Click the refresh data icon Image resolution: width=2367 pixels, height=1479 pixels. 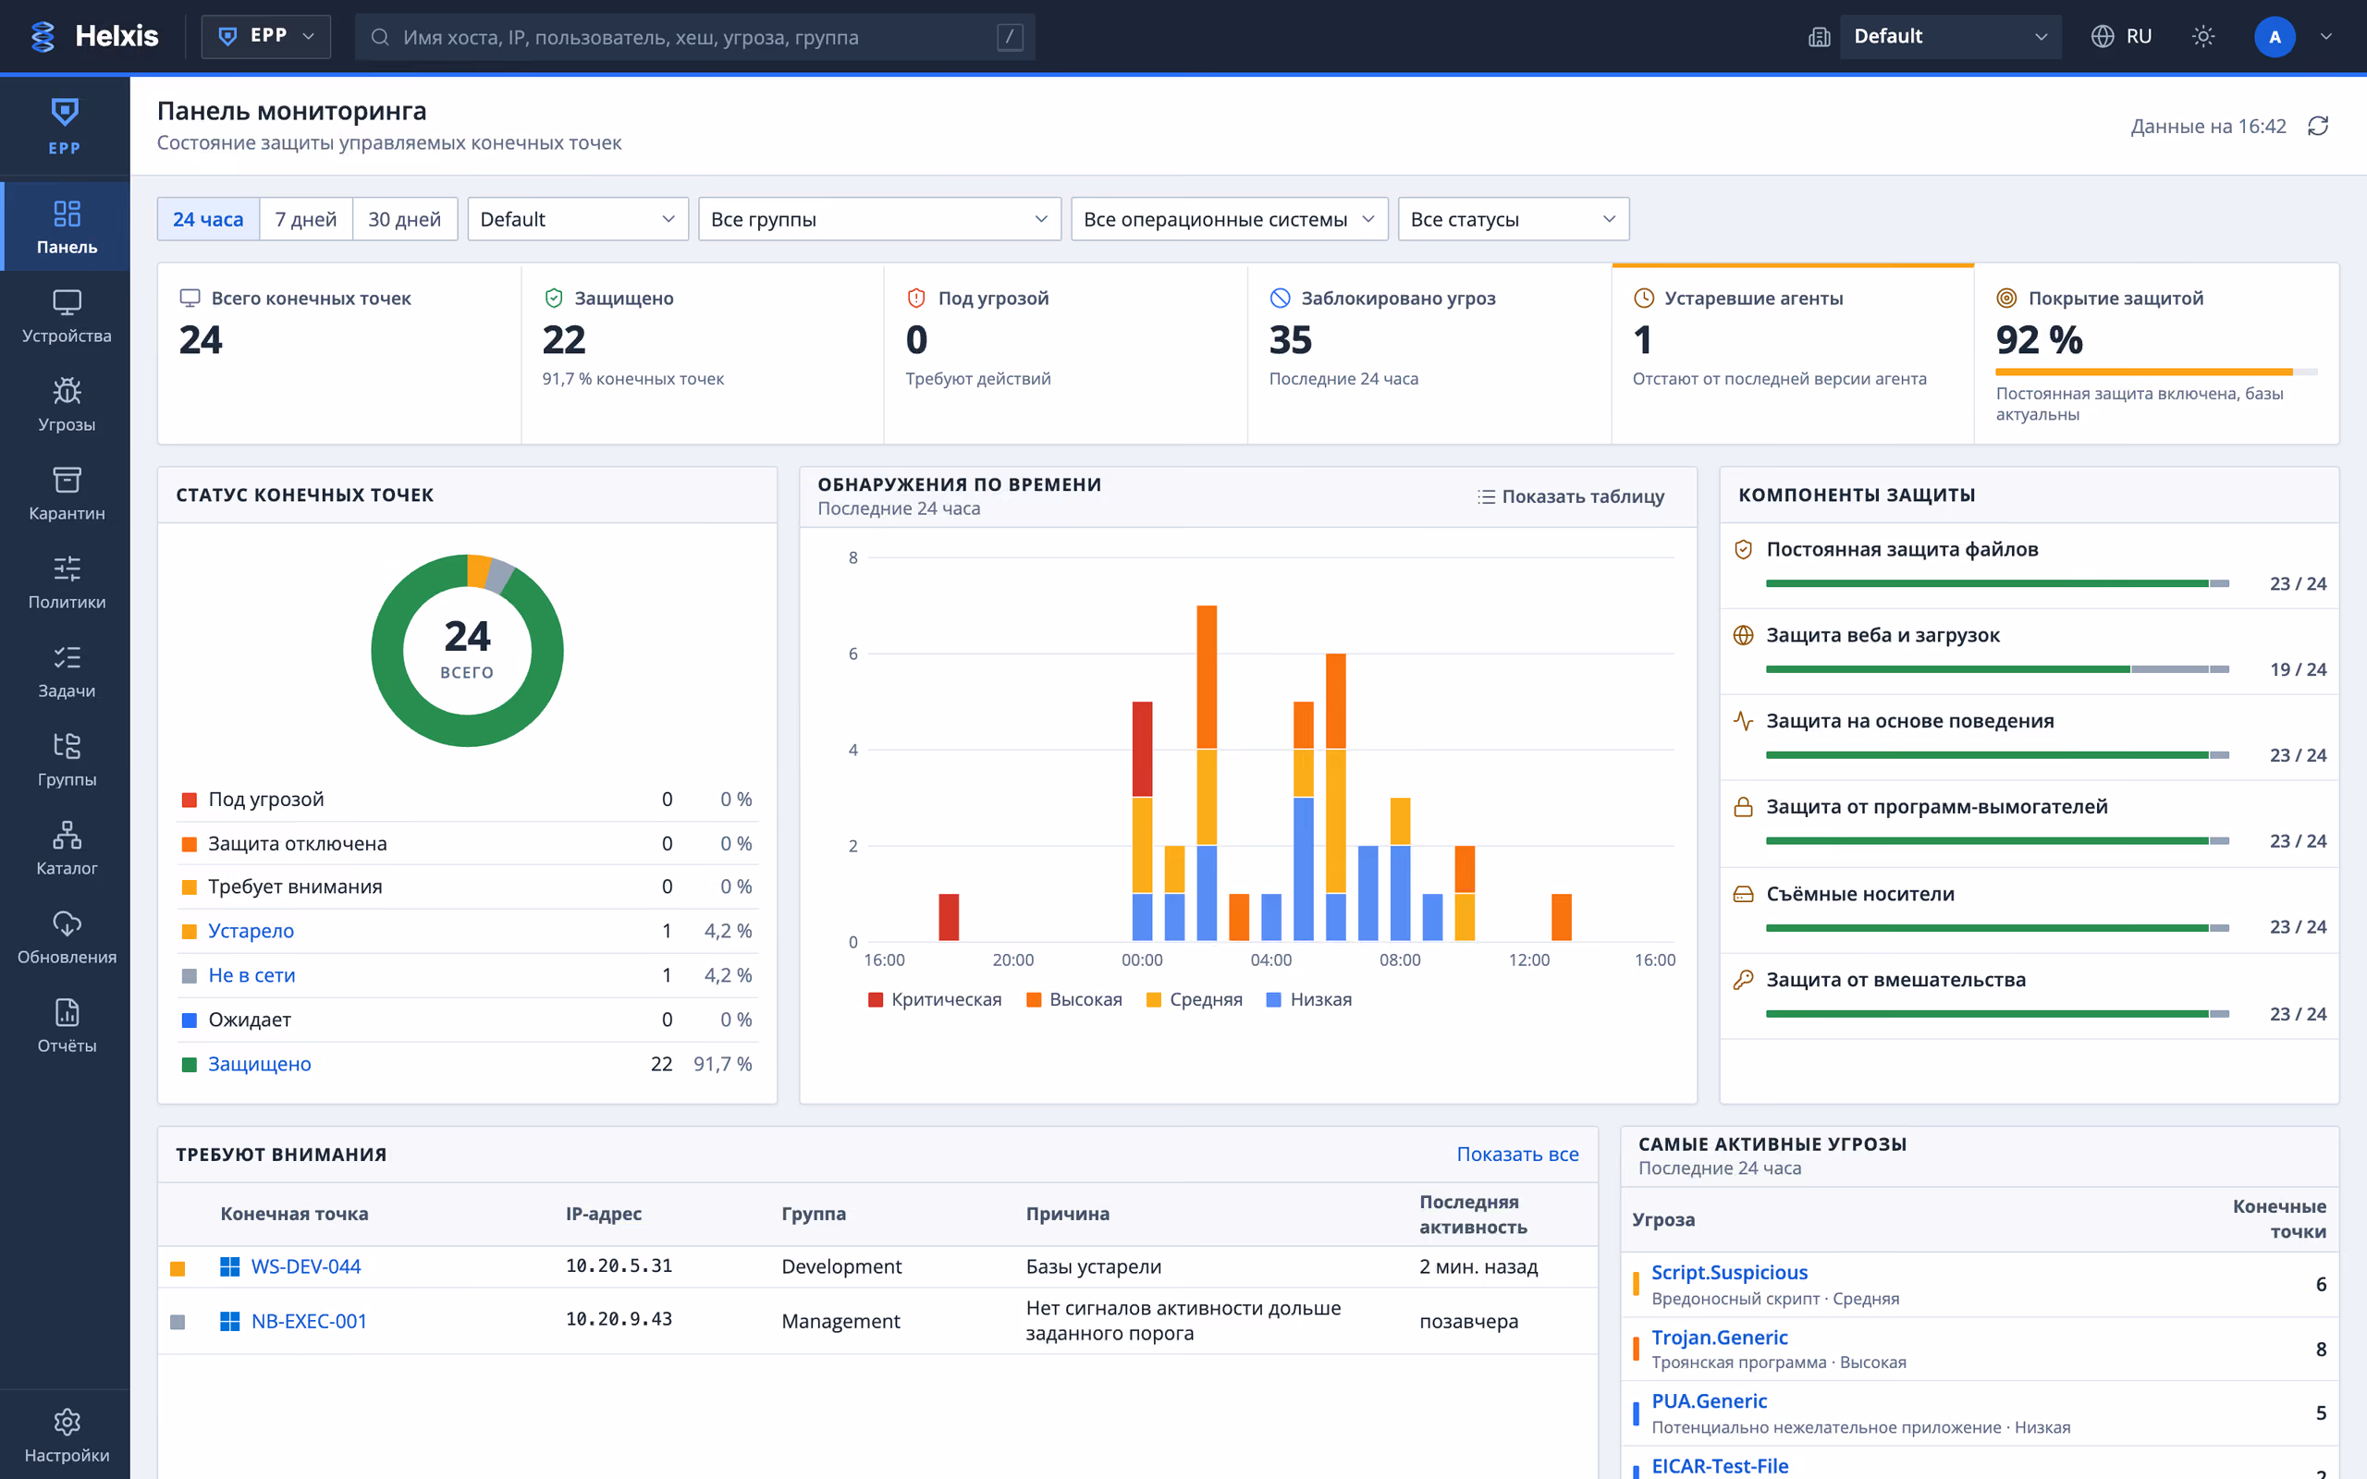[x=2318, y=127]
